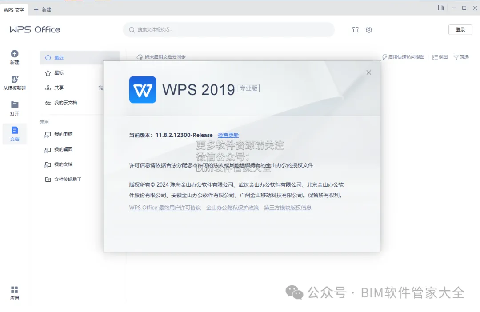Viewport: 480px width, 312px height.
Task: Select the 文档 sidebar icon
Action: 15,130
